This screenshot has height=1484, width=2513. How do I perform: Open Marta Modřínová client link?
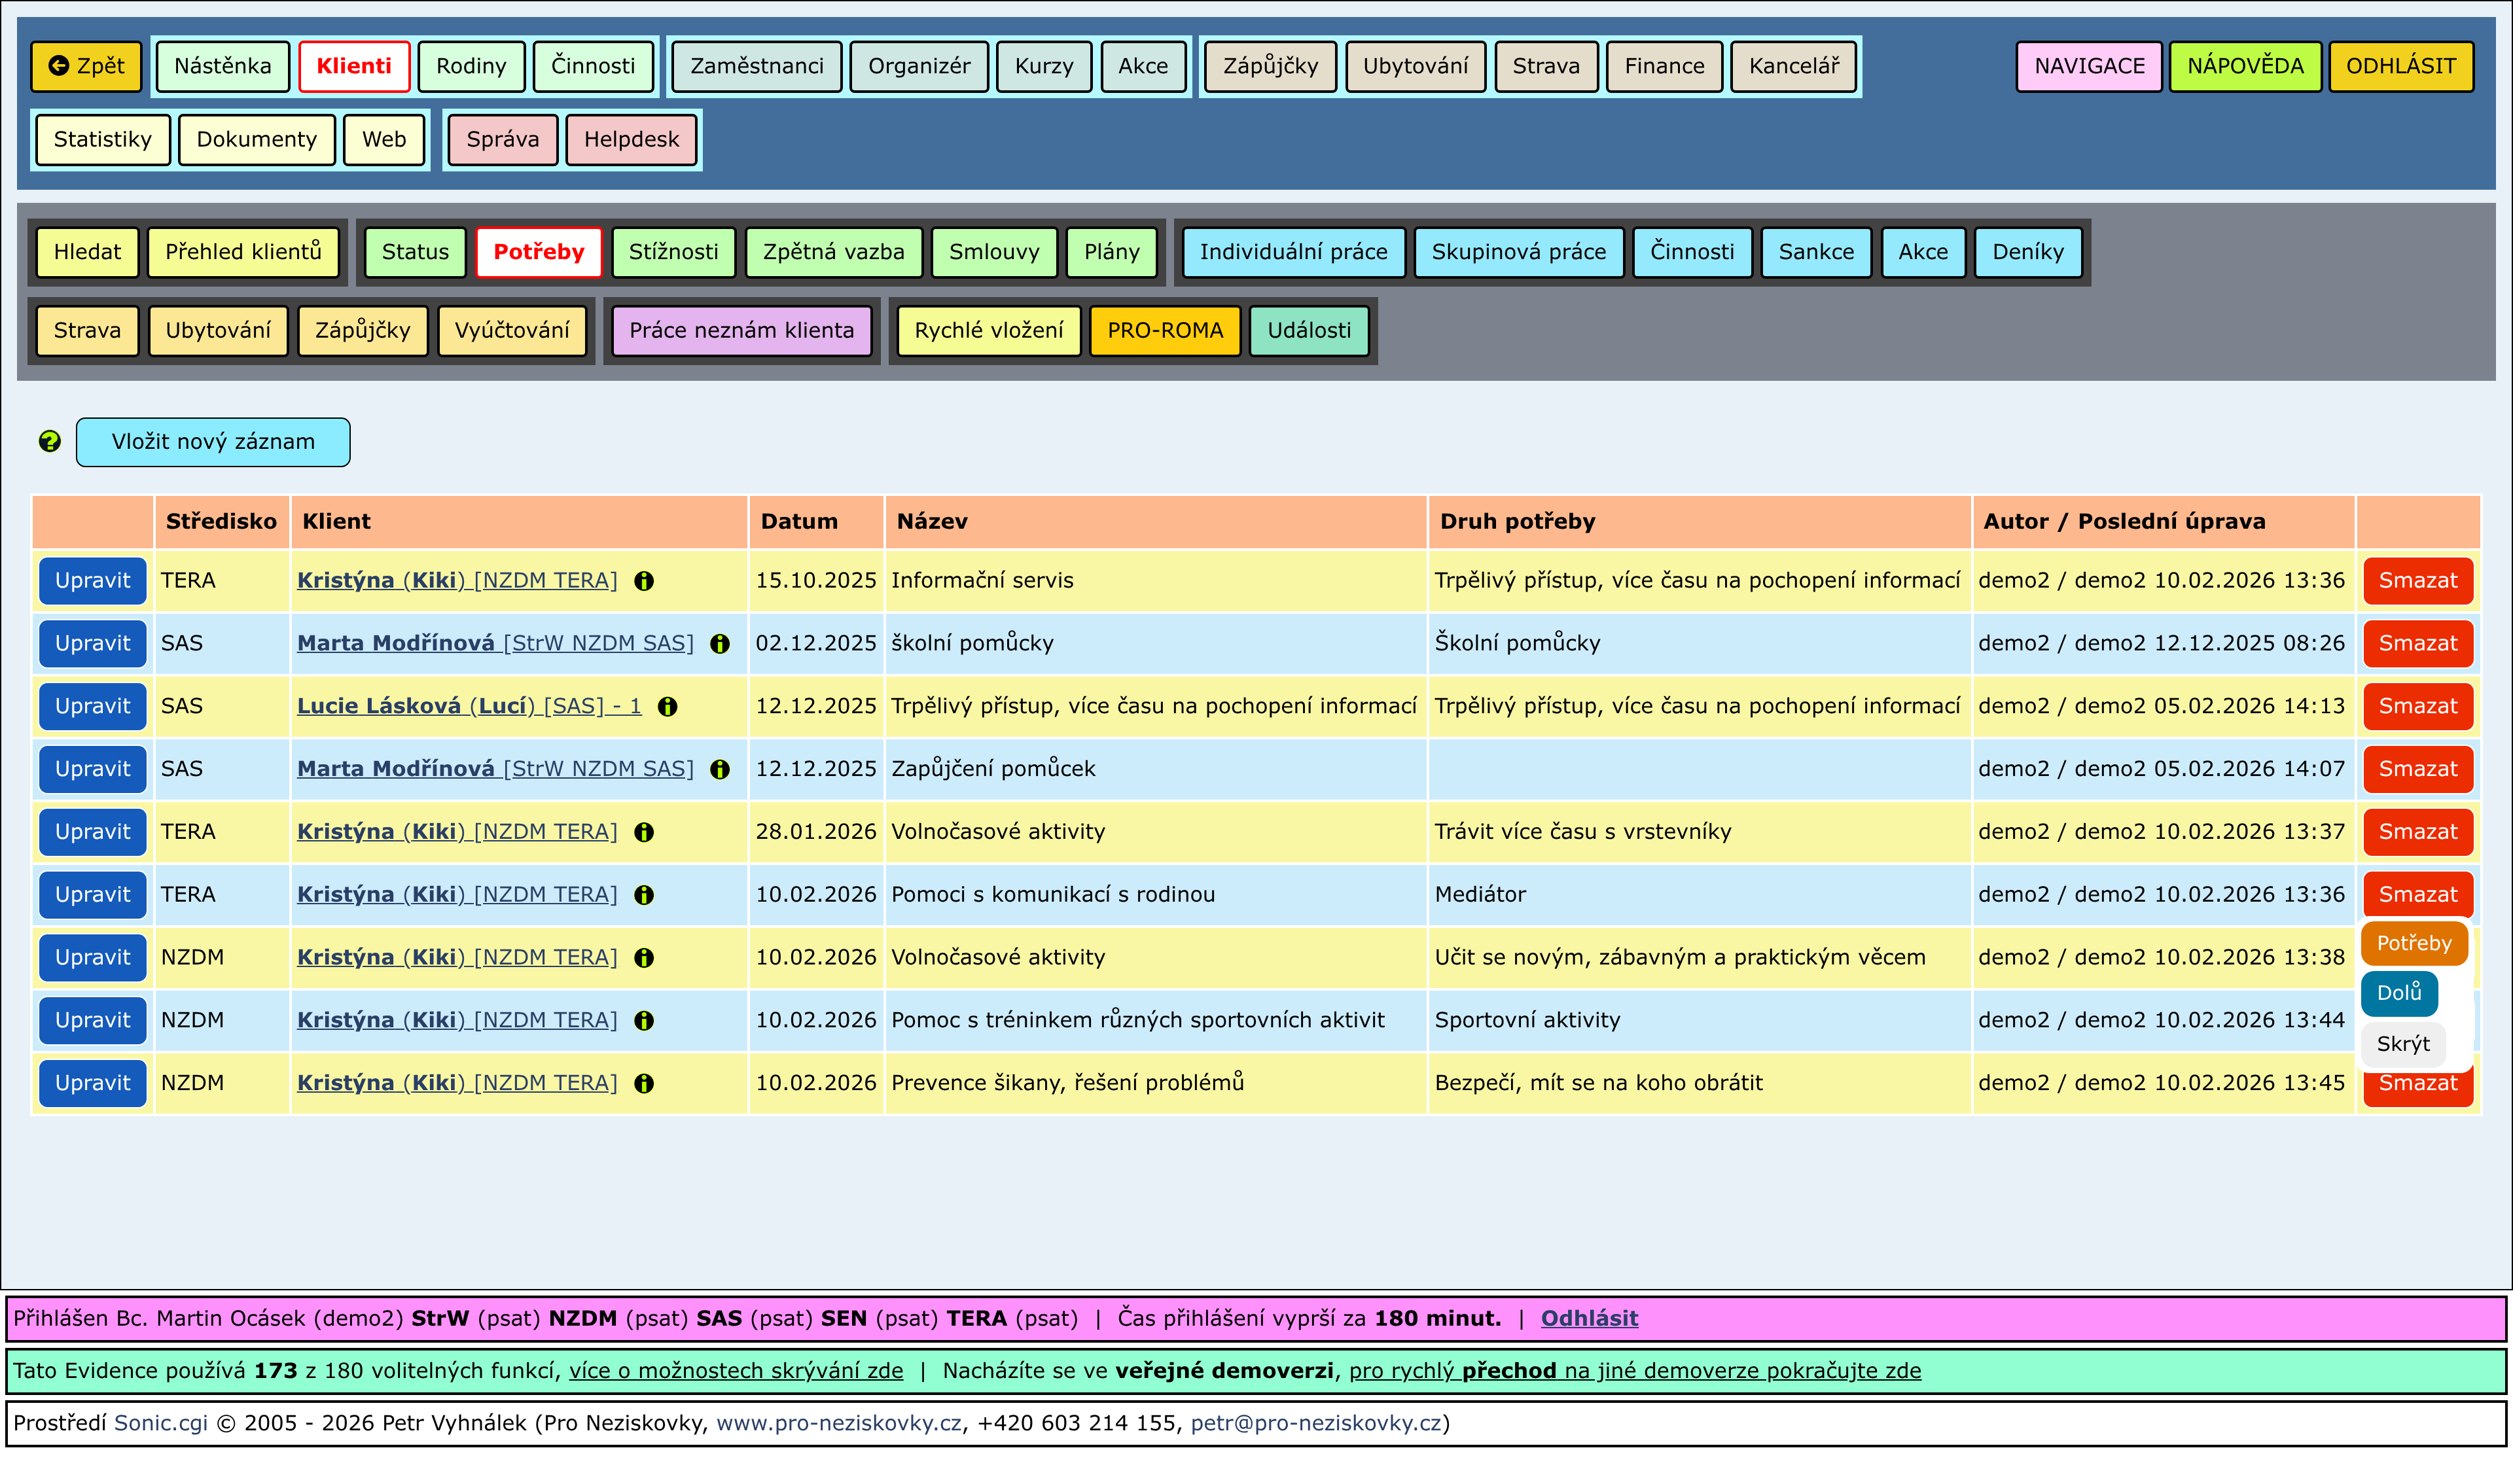tap(396, 643)
